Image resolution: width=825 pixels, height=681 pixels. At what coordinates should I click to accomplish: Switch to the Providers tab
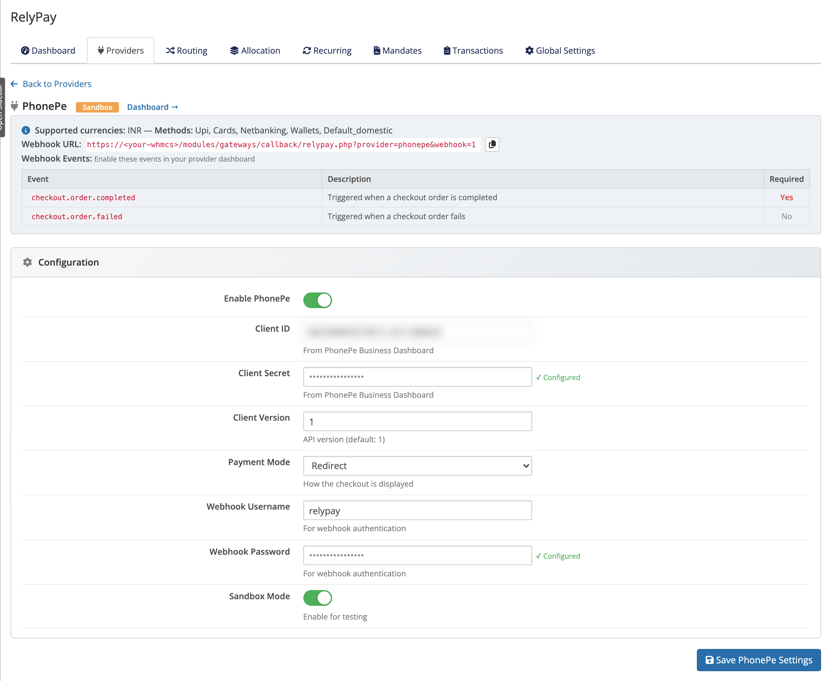[121, 51]
